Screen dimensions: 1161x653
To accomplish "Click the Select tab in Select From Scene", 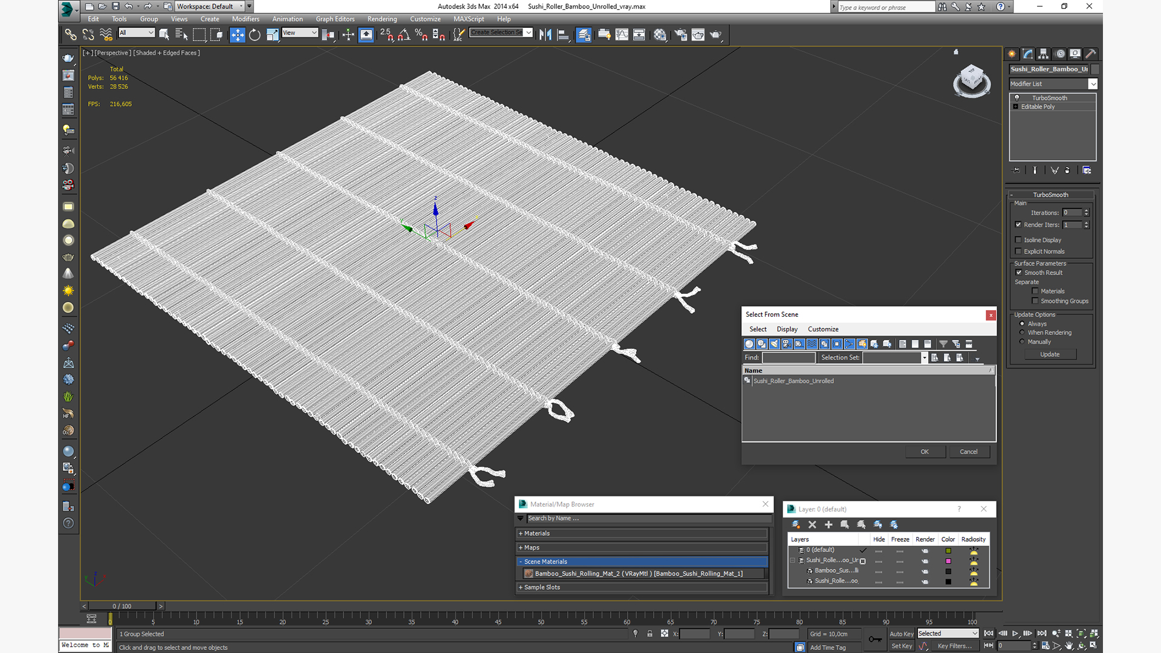I will click(755, 328).
